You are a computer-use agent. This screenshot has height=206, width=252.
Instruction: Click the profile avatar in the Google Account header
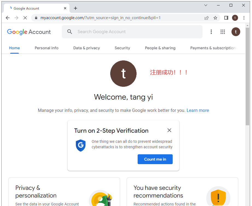pyautogui.click(x=236, y=32)
